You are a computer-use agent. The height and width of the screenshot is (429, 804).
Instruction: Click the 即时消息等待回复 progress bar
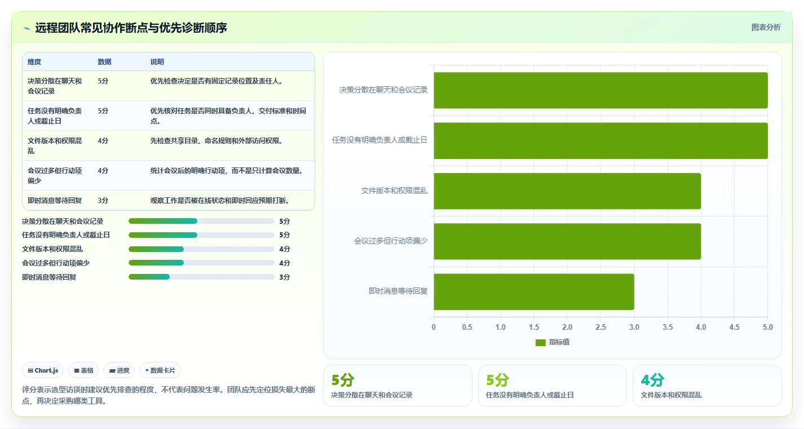pos(201,277)
